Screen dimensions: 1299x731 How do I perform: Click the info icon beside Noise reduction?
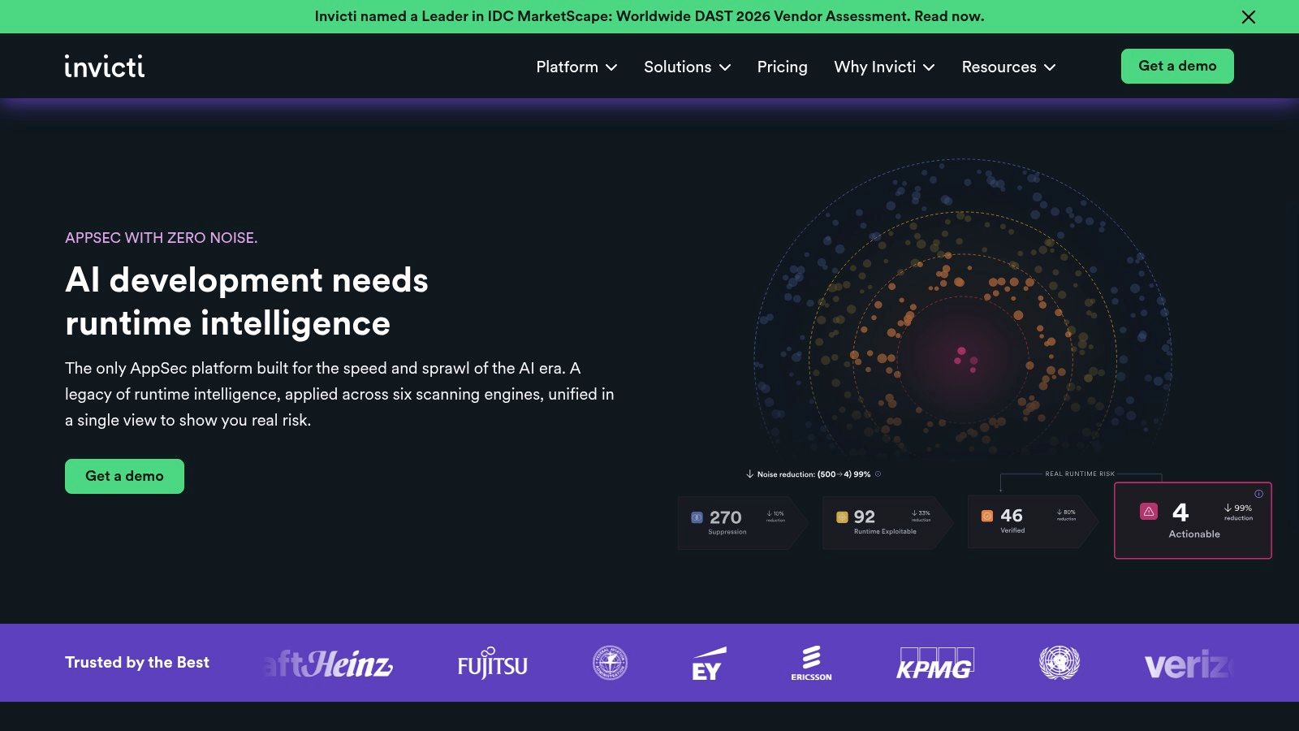(x=878, y=474)
